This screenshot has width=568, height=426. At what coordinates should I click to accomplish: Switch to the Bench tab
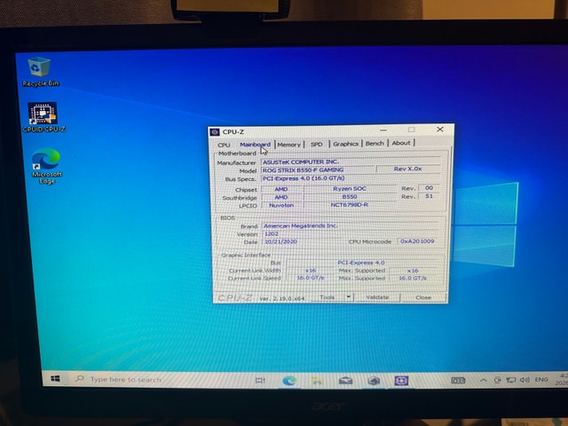coord(375,143)
